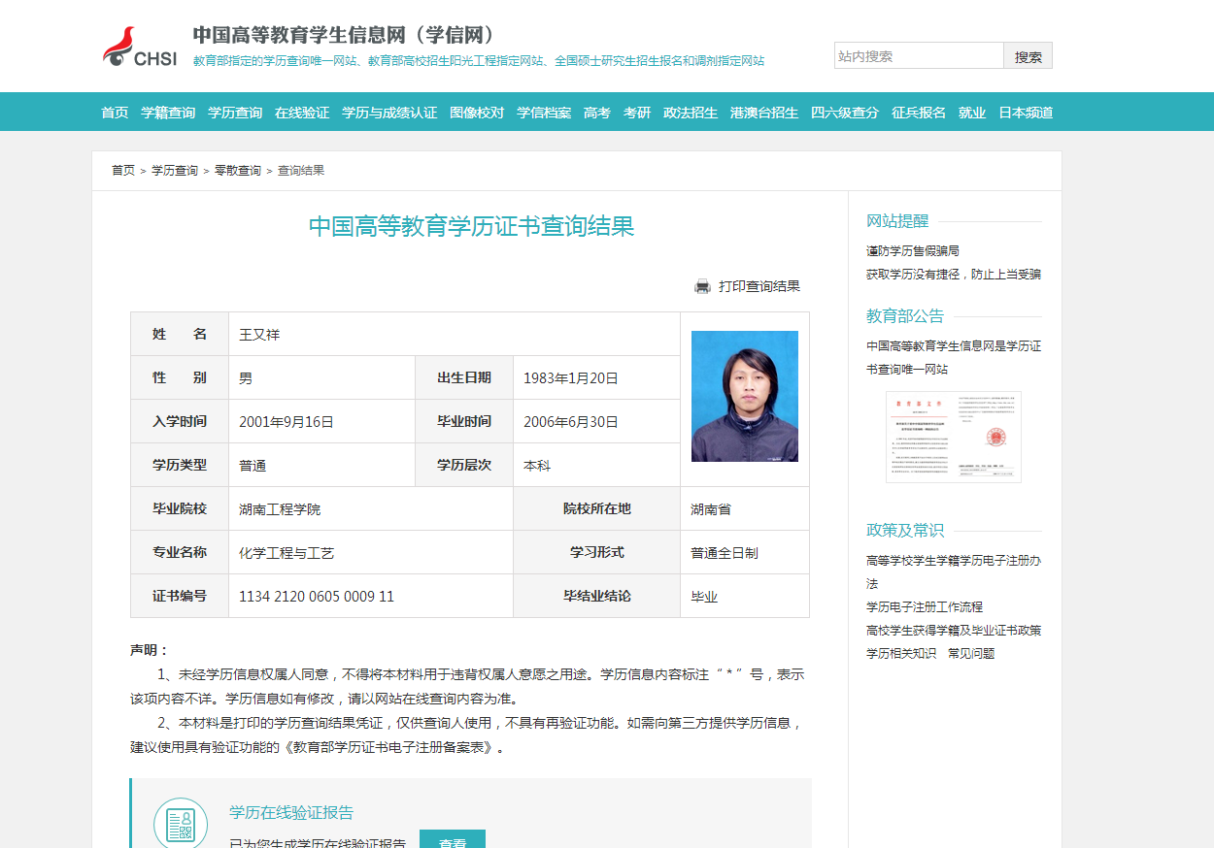Open 中国高等教育学生信息网是学历证书查询唯一网站 announcement link
This screenshot has width=1214, height=848.
click(x=954, y=357)
